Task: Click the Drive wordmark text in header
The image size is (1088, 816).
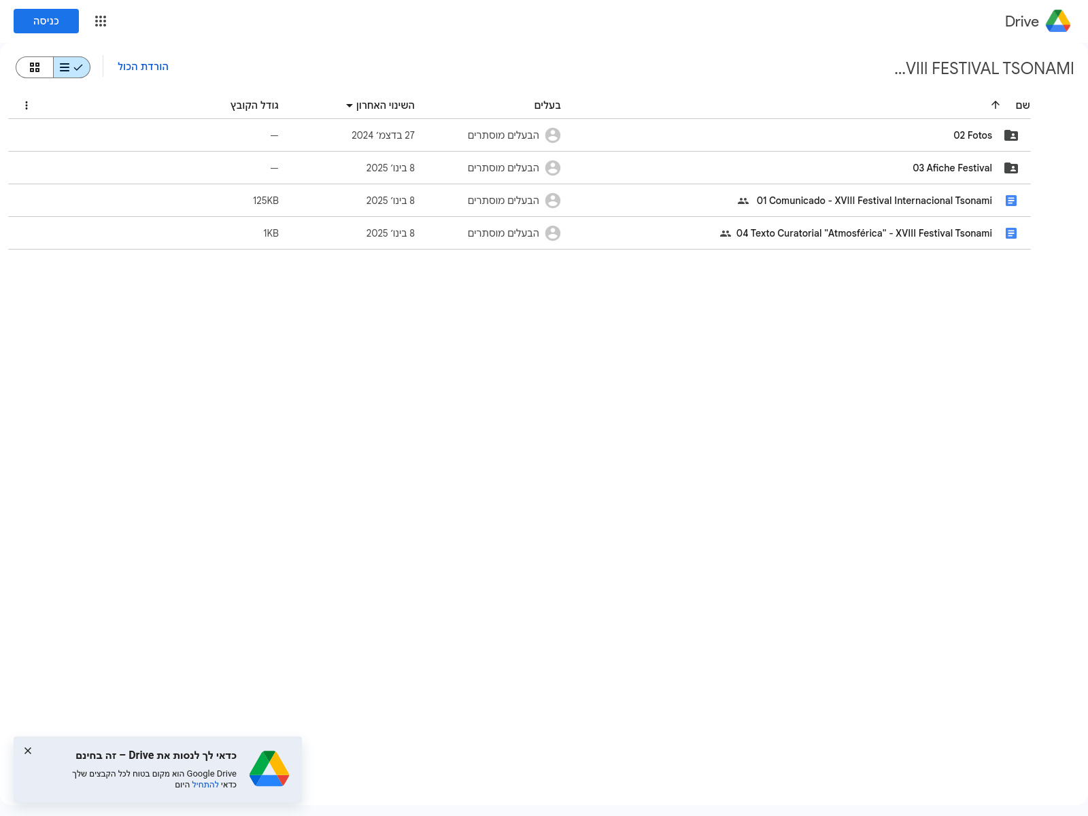Action: tap(1021, 21)
